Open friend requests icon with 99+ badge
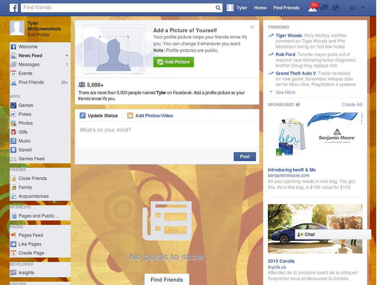The height and width of the screenshot is (285, 381). (313, 8)
